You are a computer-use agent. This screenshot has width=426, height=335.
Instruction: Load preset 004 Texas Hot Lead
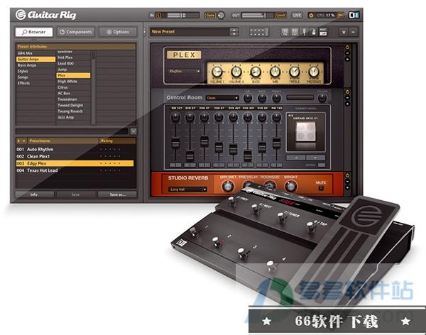pos(75,170)
